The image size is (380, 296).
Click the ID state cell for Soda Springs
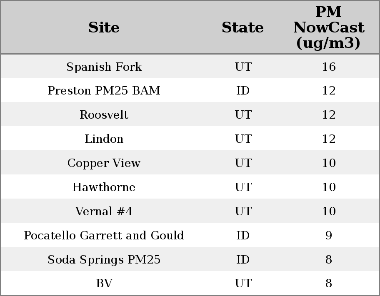click(x=242, y=259)
